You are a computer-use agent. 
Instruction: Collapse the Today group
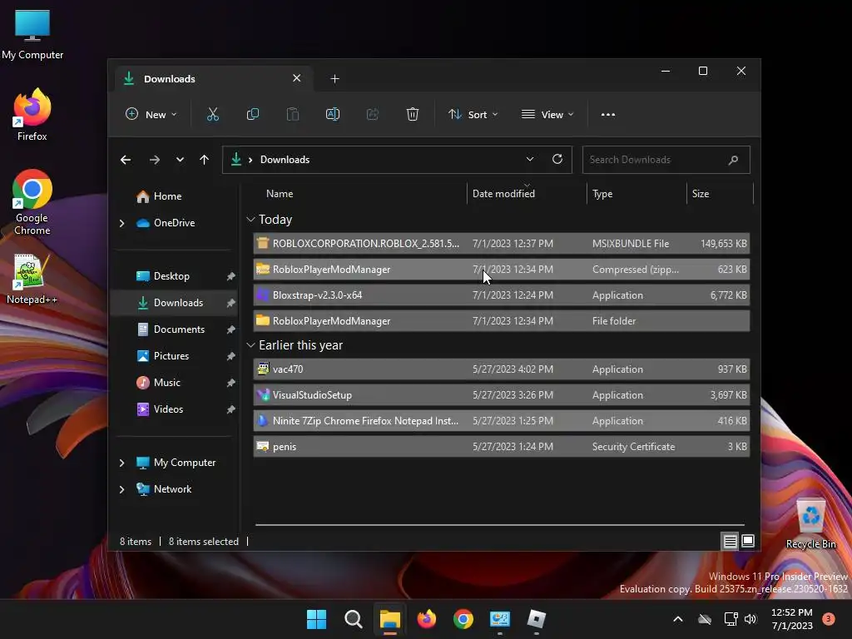pyautogui.click(x=250, y=220)
